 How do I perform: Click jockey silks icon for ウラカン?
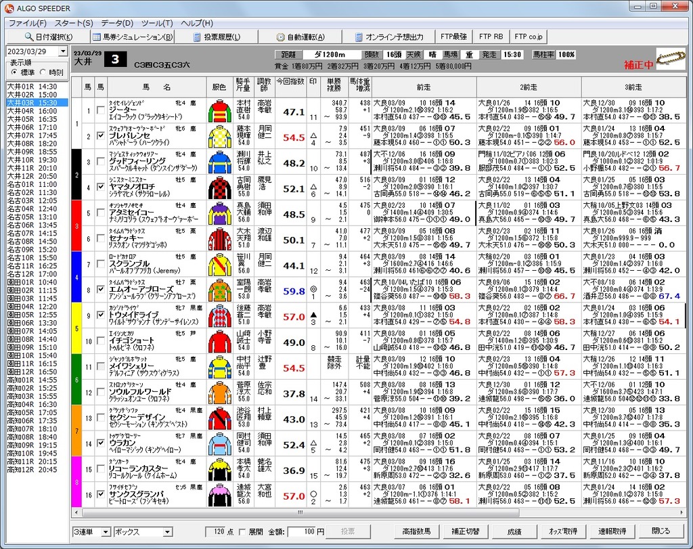pos(220,444)
